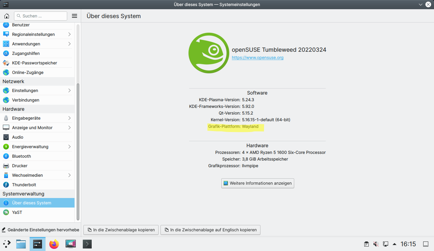Screen dimensions: 434x251
Task: Open clipboard tray icon
Action: pos(366,244)
